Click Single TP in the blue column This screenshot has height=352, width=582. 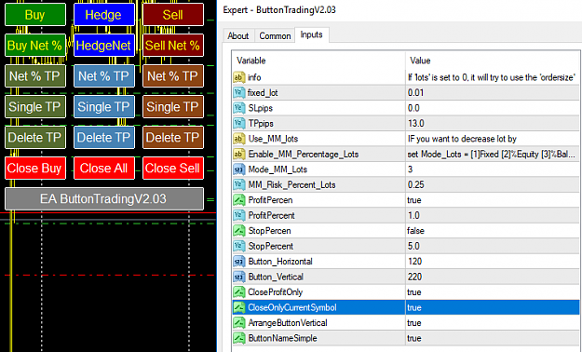pyautogui.click(x=104, y=106)
